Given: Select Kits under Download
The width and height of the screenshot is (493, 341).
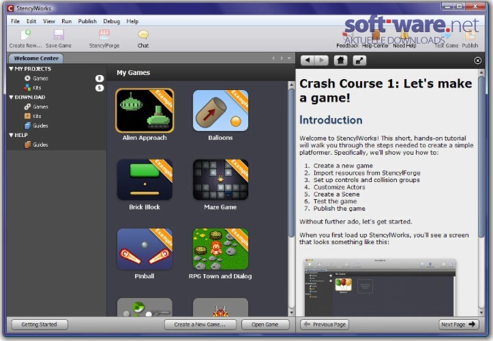Looking at the screenshot, I should click(37, 116).
